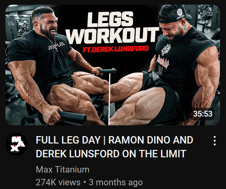Click the 35:53 duration badge
This screenshot has width=226, height=189.
203,114
